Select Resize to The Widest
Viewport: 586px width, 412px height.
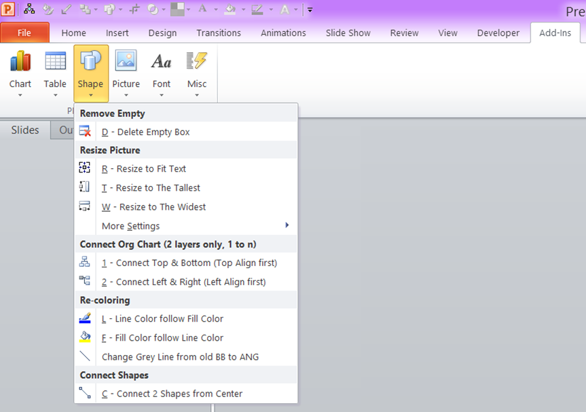pos(153,207)
